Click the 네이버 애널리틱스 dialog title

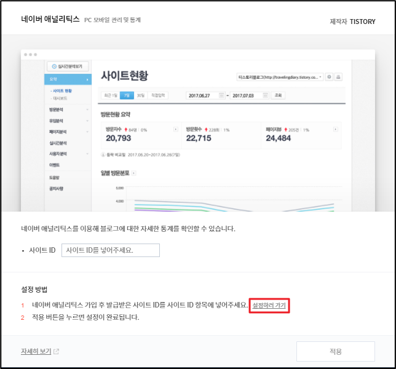(x=50, y=19)
